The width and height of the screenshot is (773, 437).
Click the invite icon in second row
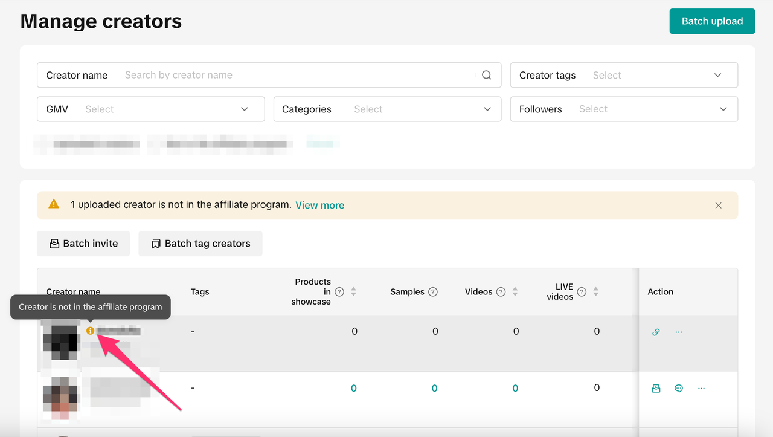656,389
